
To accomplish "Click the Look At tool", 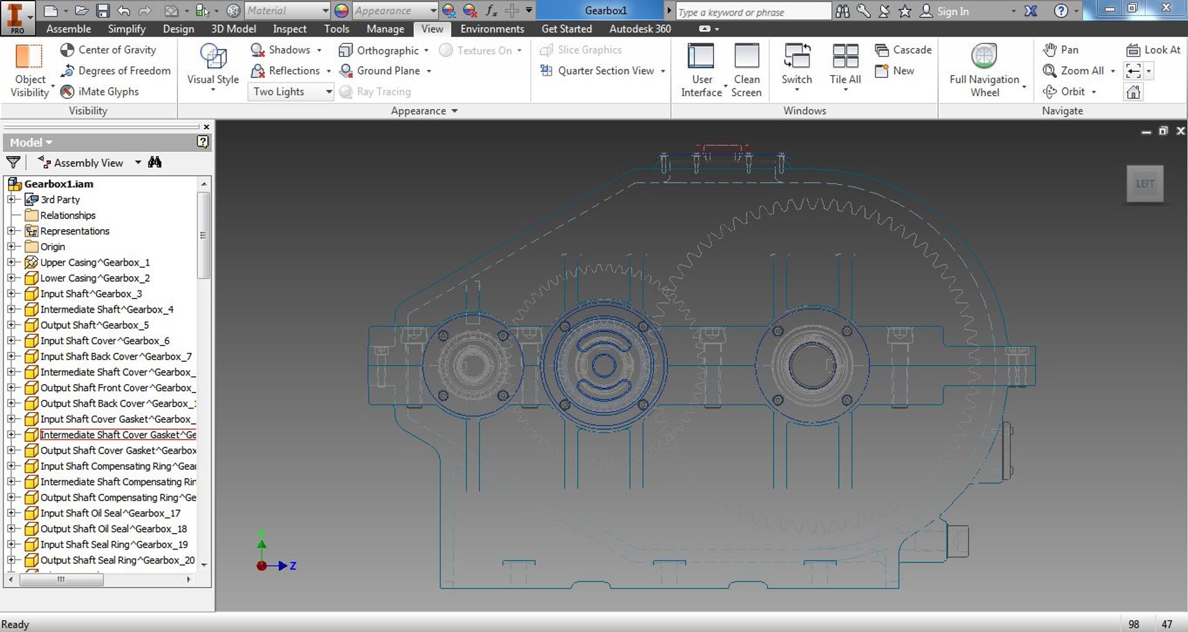I will click(x=1153, y=50).
